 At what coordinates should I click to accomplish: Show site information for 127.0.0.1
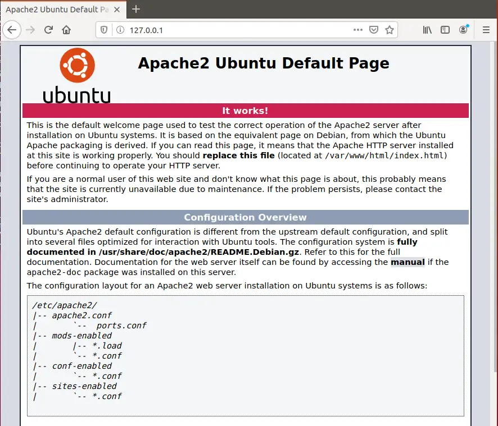(120, 30)
